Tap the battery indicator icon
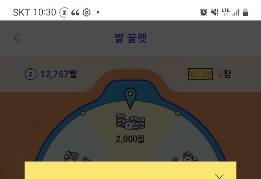Viewport: 261px width, 179px height. (x=246, y=12)
